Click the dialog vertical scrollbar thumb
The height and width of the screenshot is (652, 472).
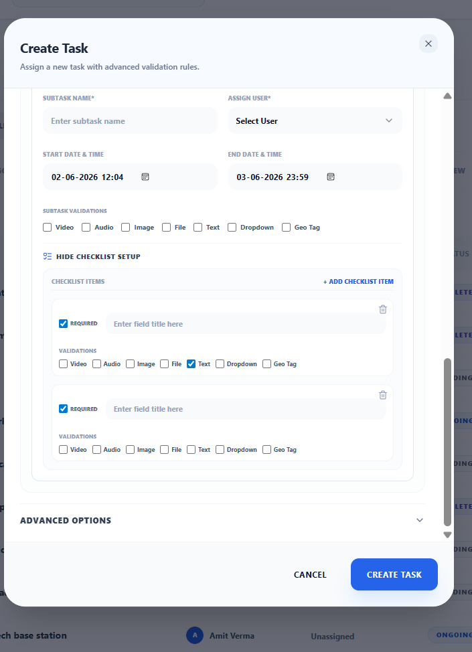click(447, 442)
